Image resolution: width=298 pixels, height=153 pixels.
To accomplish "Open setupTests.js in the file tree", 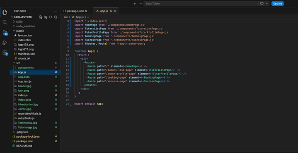I will tap(35, 118).
